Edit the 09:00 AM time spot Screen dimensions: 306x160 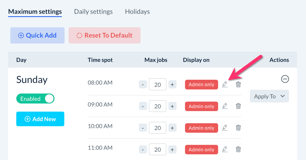tap(225, 106)
